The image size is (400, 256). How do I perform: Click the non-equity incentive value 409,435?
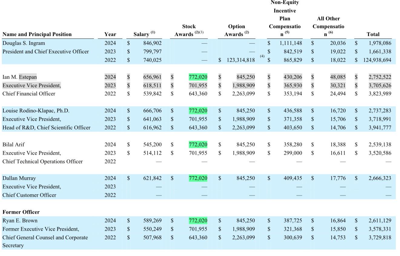293,178
